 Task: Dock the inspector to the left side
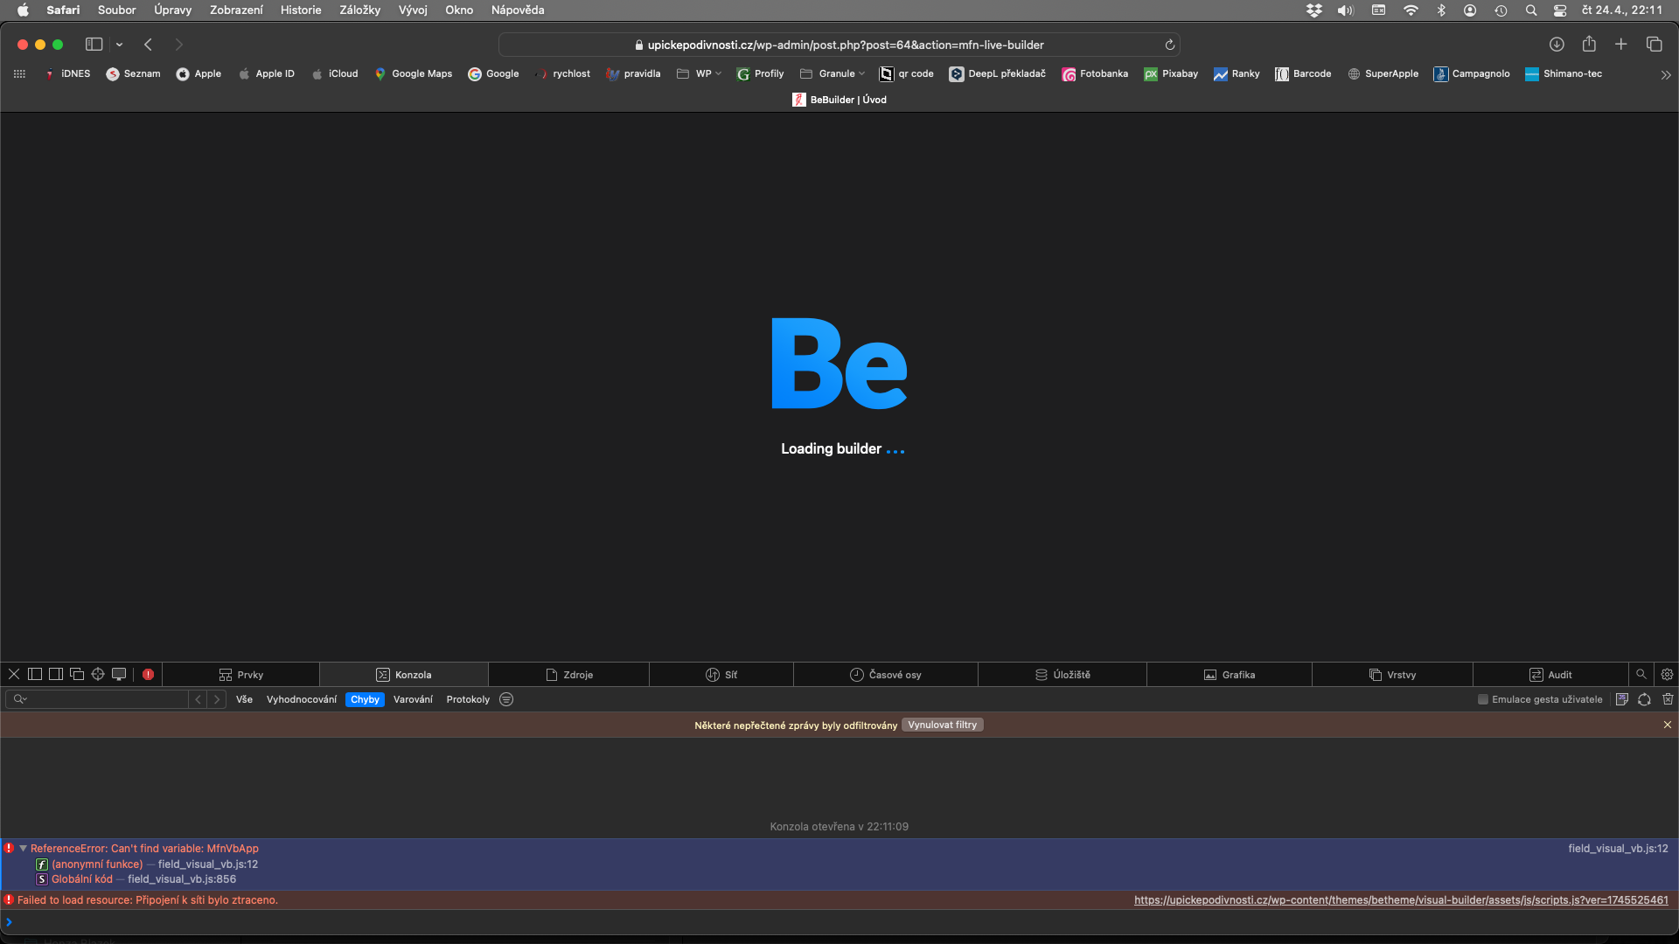[x=35, y=674]
